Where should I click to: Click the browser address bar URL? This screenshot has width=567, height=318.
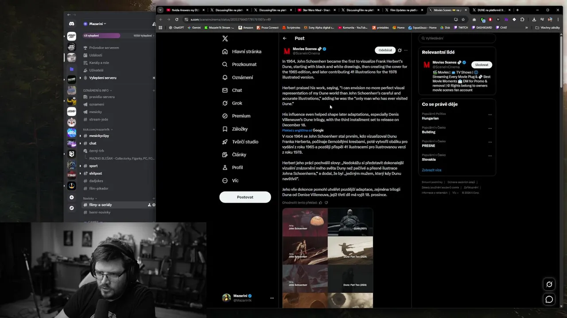tap(230, 19)
